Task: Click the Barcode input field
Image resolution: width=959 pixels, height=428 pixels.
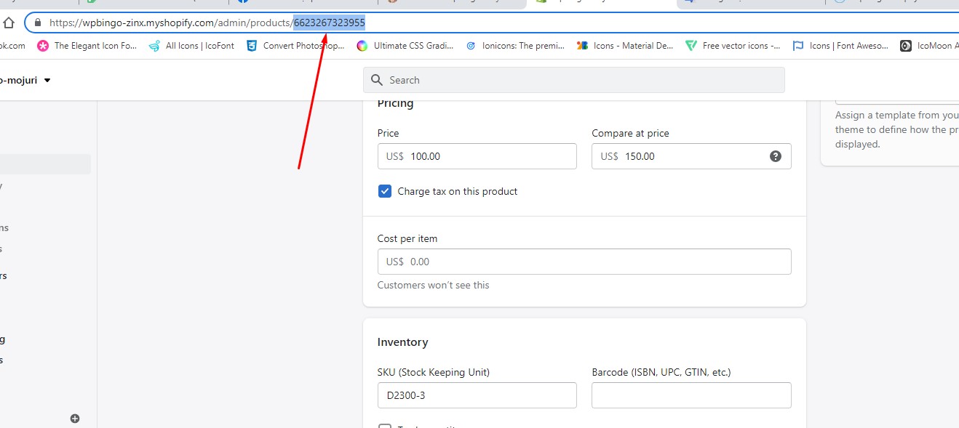Action: coord(691,395)
